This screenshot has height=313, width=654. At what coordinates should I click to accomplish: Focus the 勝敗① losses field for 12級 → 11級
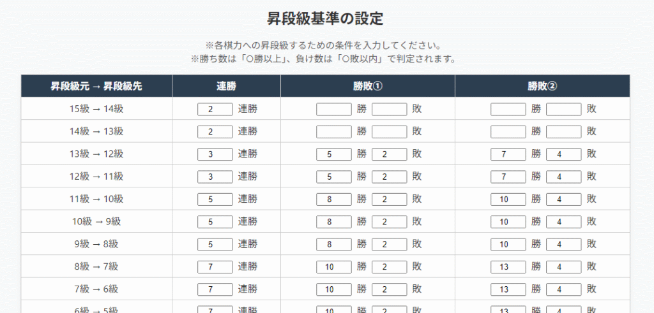(x=389, y=177)
